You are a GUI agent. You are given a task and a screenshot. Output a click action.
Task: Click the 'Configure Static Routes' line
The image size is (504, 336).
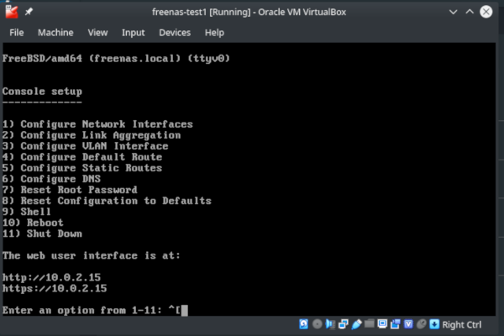[82, 168]
